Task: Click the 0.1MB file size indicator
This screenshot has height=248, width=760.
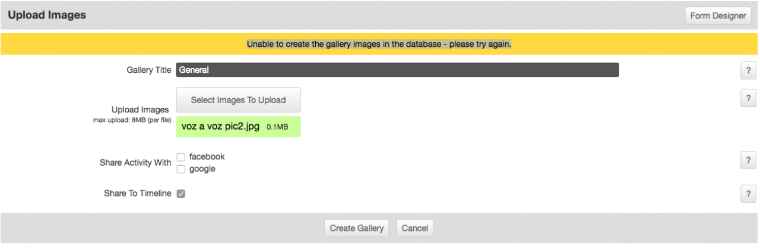Action: click(x=277, y=127)
